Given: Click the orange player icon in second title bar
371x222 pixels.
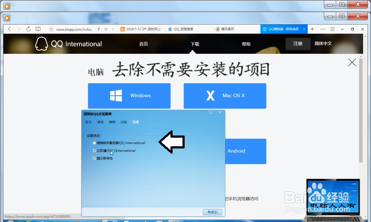Looking at the screenshot, I should tap(7, 18).
